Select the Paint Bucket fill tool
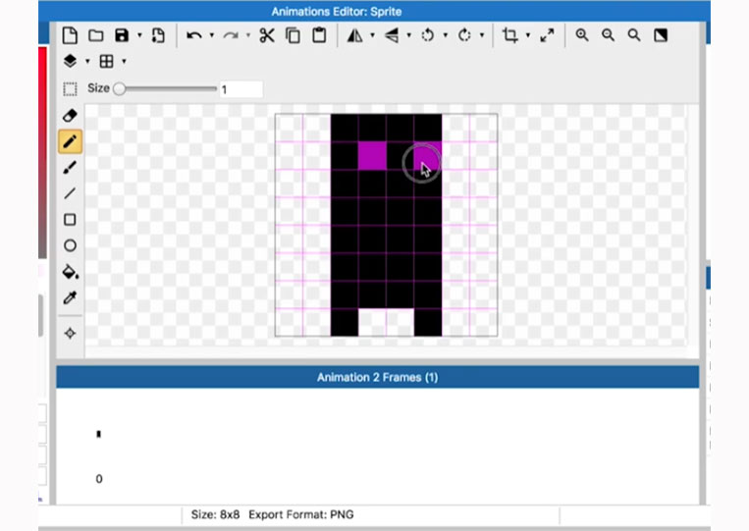Image resolution: width=749 pixels, height=531 pixels. (71, 272)
